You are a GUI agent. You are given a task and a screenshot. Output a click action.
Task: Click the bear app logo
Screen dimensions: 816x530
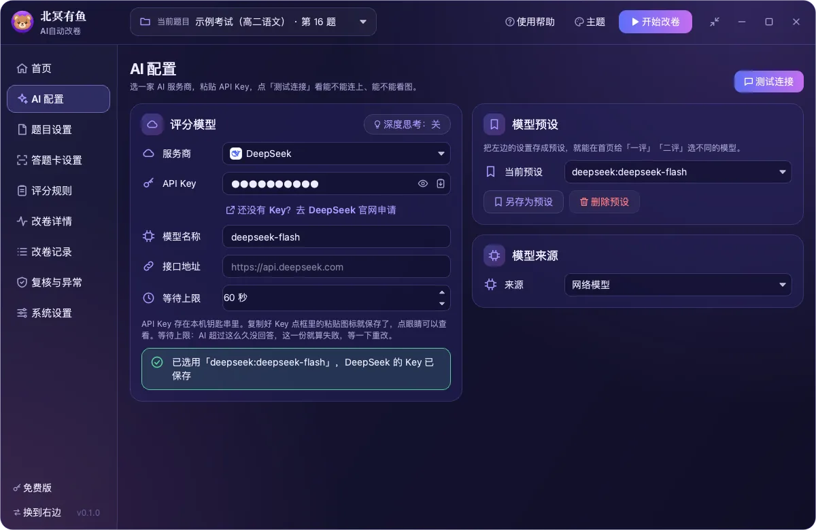click(x=22, y=22)
